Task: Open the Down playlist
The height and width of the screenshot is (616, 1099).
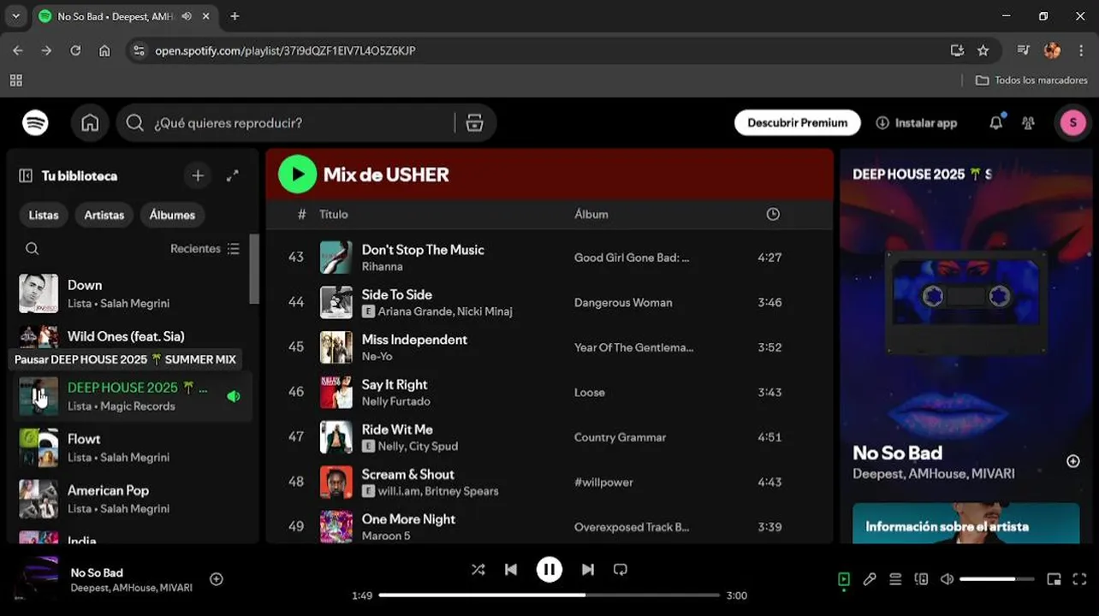Action: (x=133, y=293)
